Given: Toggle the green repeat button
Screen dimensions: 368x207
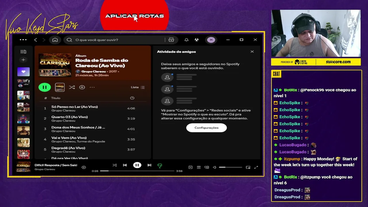Looking at the screenshot, I should point(160,165).
